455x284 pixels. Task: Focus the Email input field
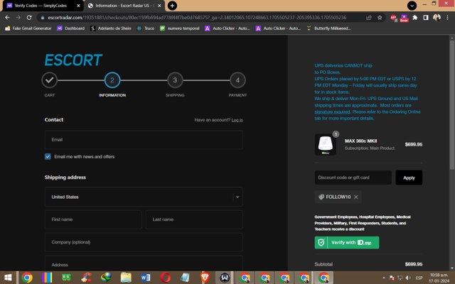(x=144, y=140)
